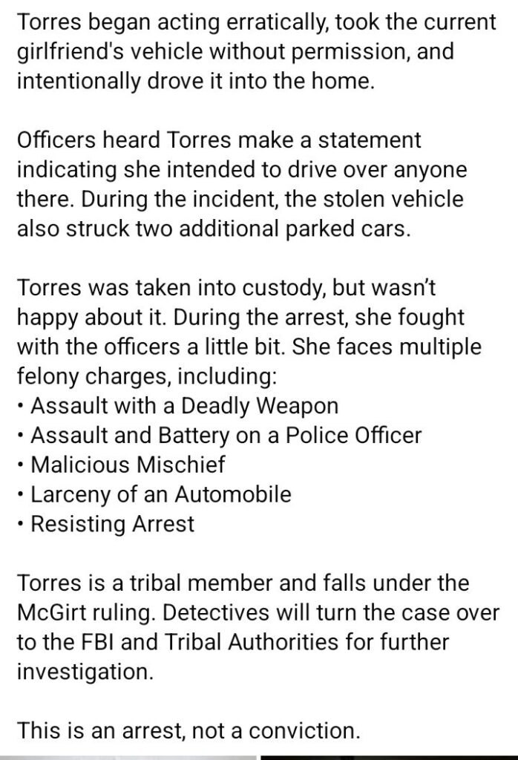518x760 pixels.
Task: Click 'This is an arrest, not a conviction.'
Action: [x=188, y=730]
